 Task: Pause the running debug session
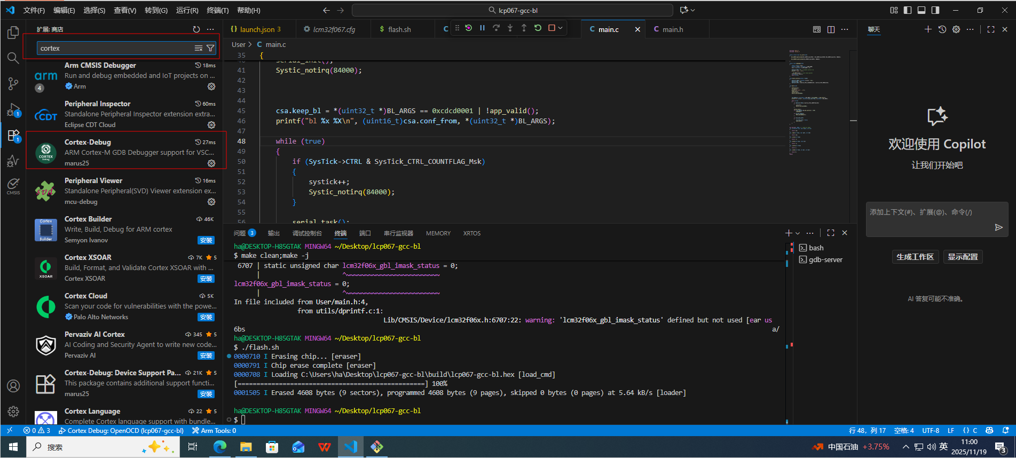482,28
